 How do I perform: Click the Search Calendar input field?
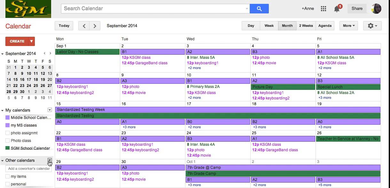pyautogui.click(x=153, y=9)
